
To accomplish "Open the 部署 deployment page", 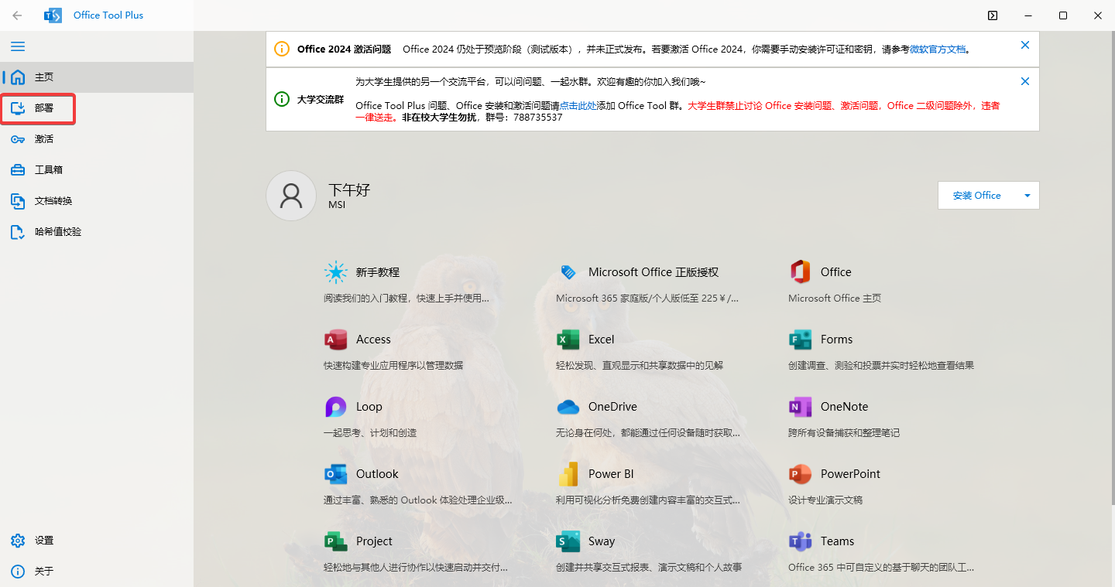I will (x=37, y=108).
